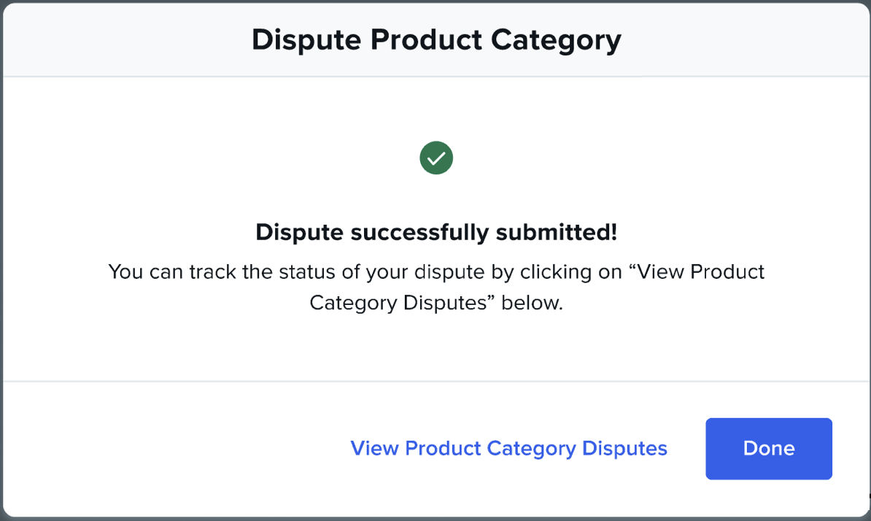871x521 pixels.
Task: Click the word "View" in the blue footer link
Action: pyautogui.click(x=374, y=448)
